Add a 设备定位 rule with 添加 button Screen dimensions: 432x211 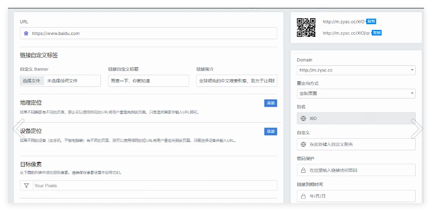(270, 132)
